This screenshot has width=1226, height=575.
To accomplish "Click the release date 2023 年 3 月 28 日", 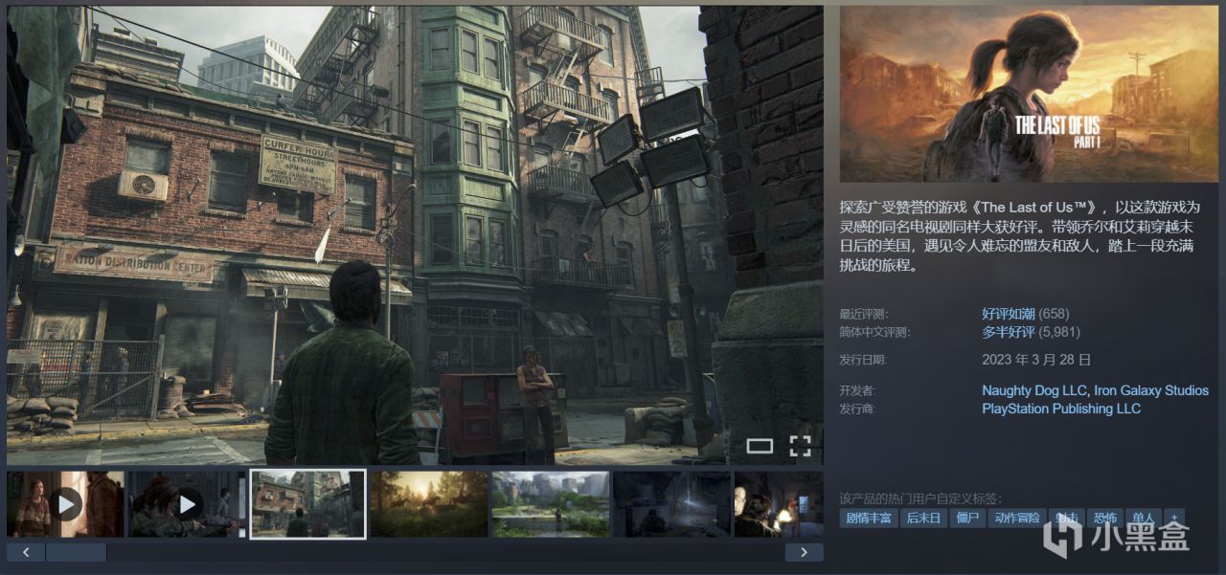I will coord(1036,360).
